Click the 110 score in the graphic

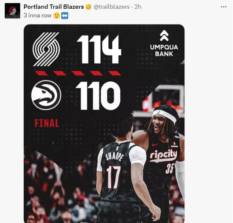click(x=98, y=96)
